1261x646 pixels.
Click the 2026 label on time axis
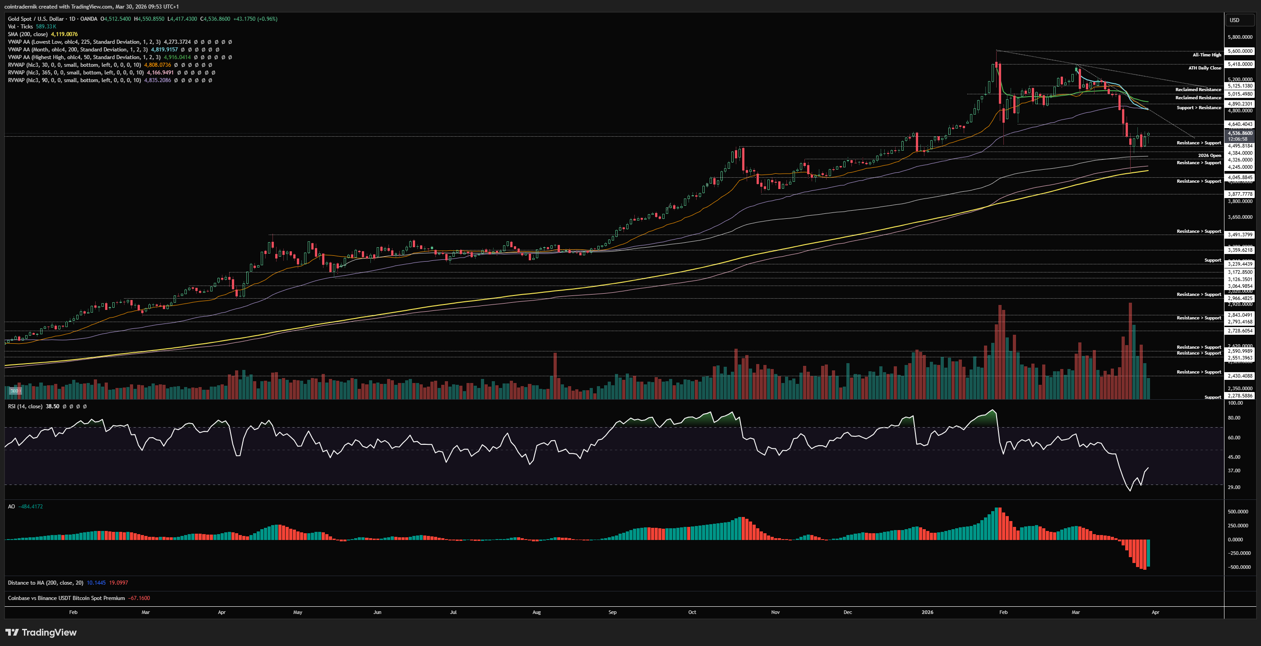927,612
